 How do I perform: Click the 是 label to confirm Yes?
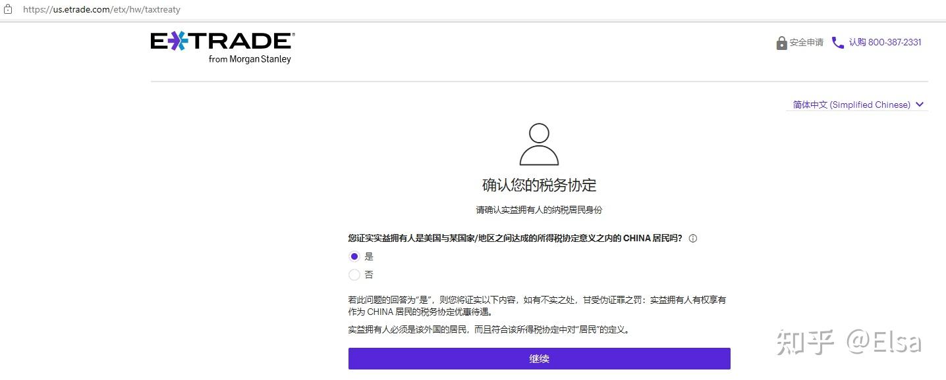click(x=369, y=256)
